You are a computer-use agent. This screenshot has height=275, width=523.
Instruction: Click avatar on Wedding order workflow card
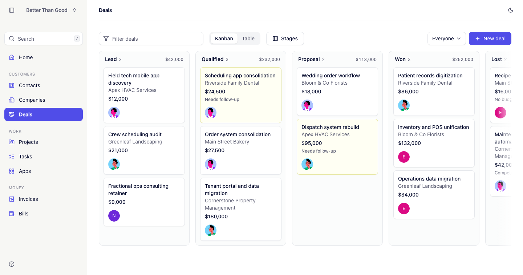307,105
